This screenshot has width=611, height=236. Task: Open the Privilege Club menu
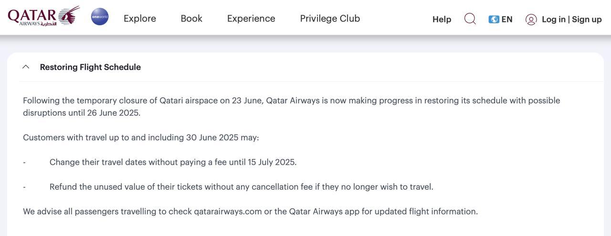coord(330,18)
